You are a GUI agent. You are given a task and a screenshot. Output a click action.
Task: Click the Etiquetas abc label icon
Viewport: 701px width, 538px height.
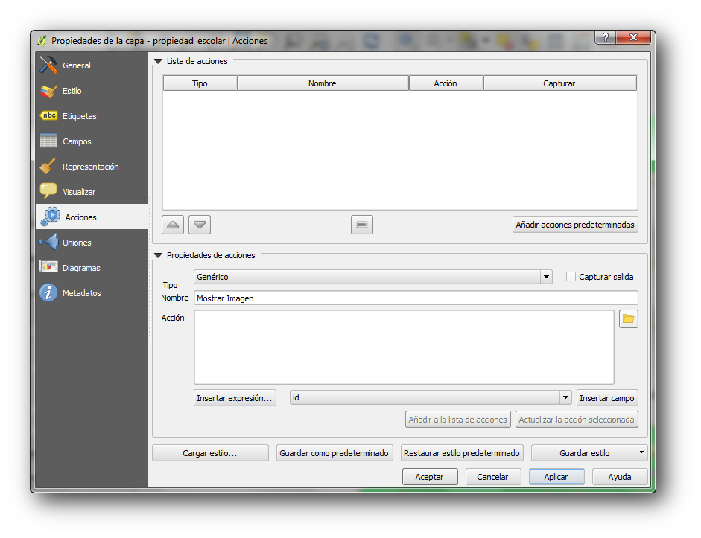[48, 115]
